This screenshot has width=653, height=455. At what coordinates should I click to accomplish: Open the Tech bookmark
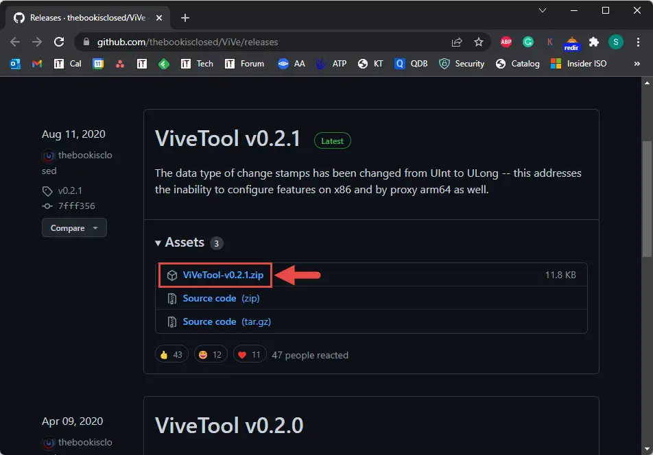pos(197,64)
